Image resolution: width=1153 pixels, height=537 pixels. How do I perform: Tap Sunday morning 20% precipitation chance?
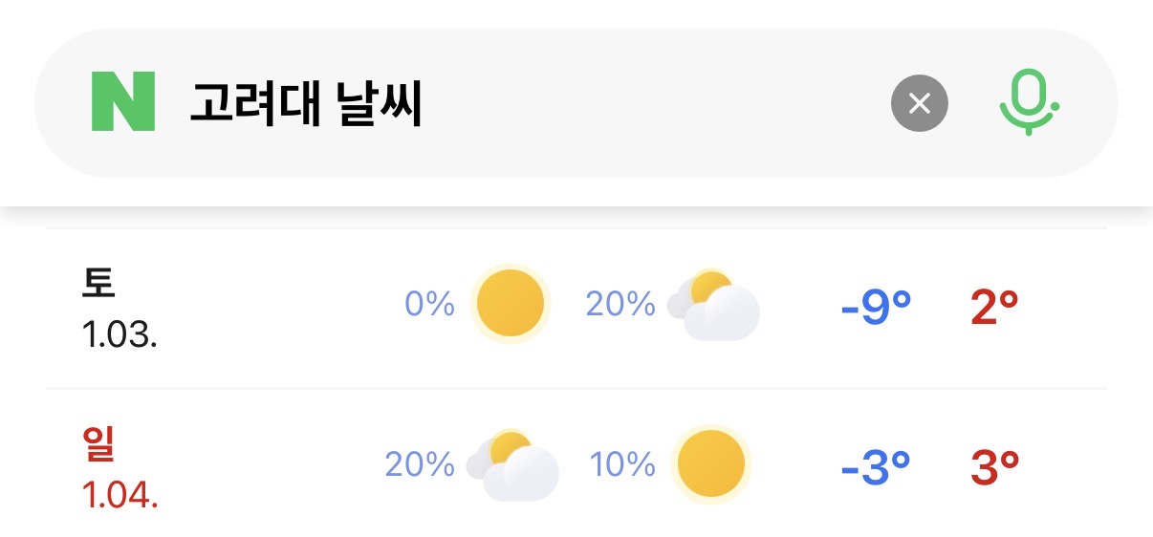click(x=420, y=465)
